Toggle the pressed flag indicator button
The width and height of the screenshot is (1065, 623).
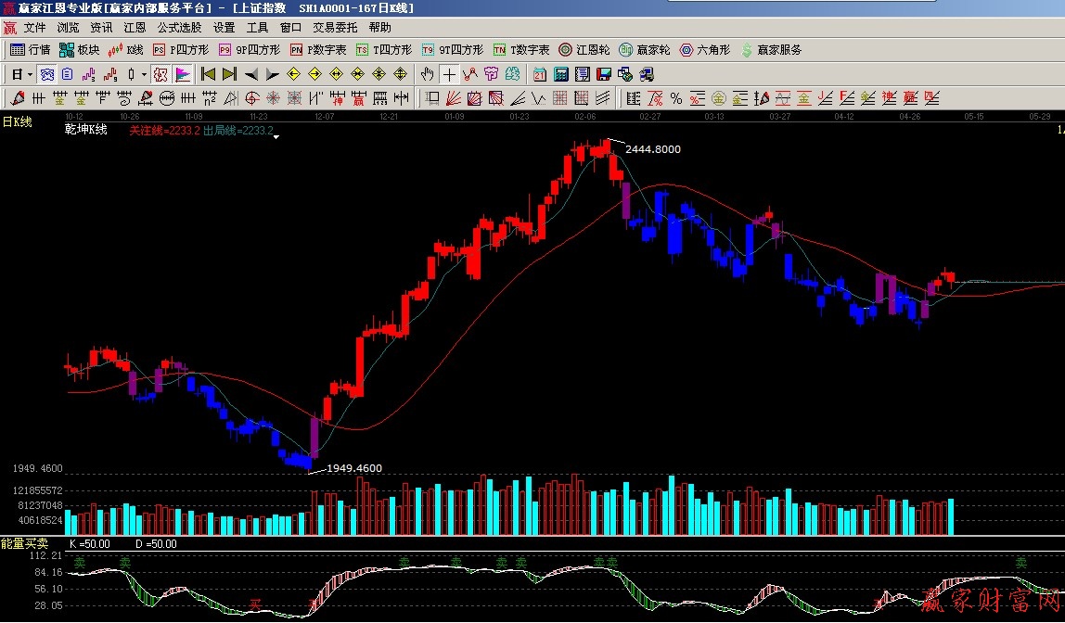coord(183,74)
